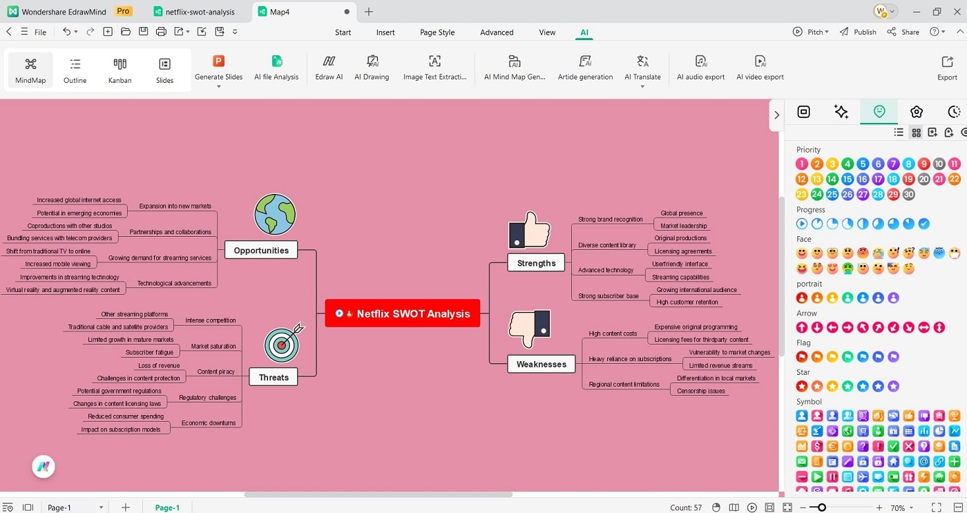Open the style format panel icon
This screenshot has width=967, height=513.
tap(803, 112)
